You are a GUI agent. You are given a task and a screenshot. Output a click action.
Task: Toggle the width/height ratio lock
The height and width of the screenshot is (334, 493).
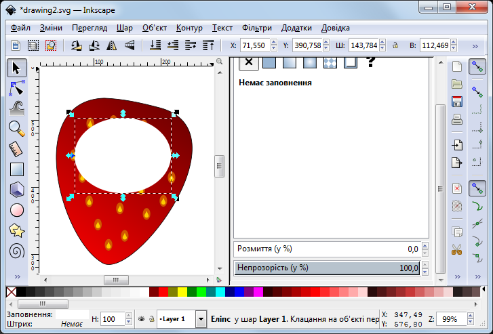tap(395, 45)
